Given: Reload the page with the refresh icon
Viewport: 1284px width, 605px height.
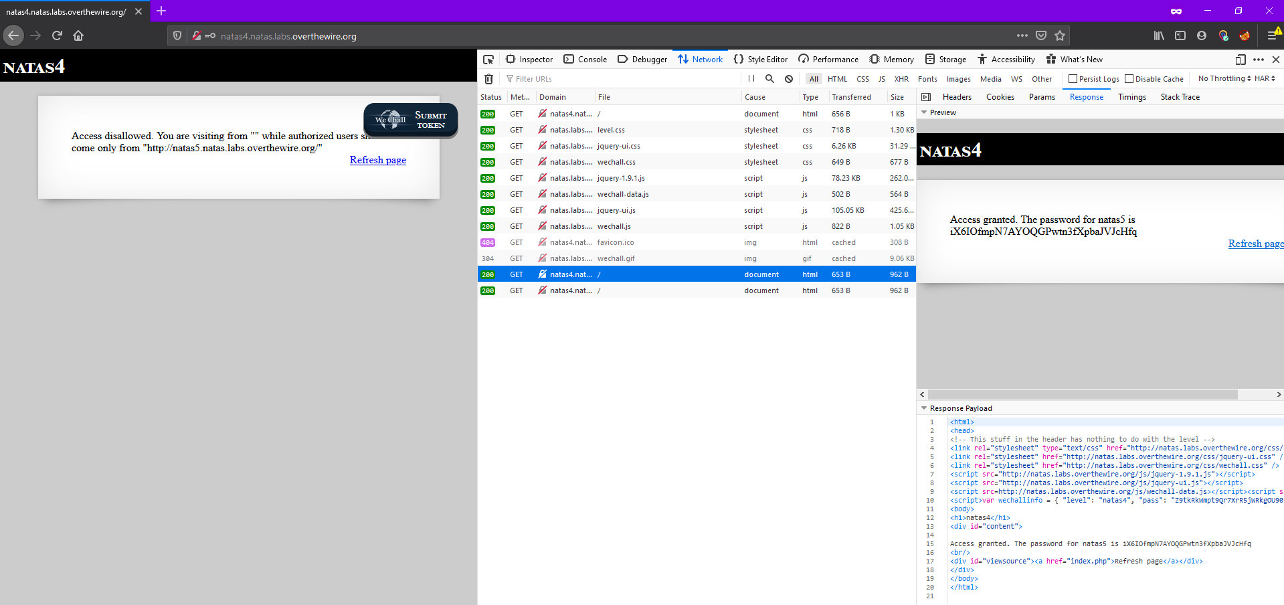Looking at the screenshot, I should [57, 35].
